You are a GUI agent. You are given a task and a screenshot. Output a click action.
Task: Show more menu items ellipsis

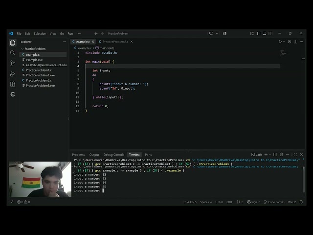tap(79, 33)
